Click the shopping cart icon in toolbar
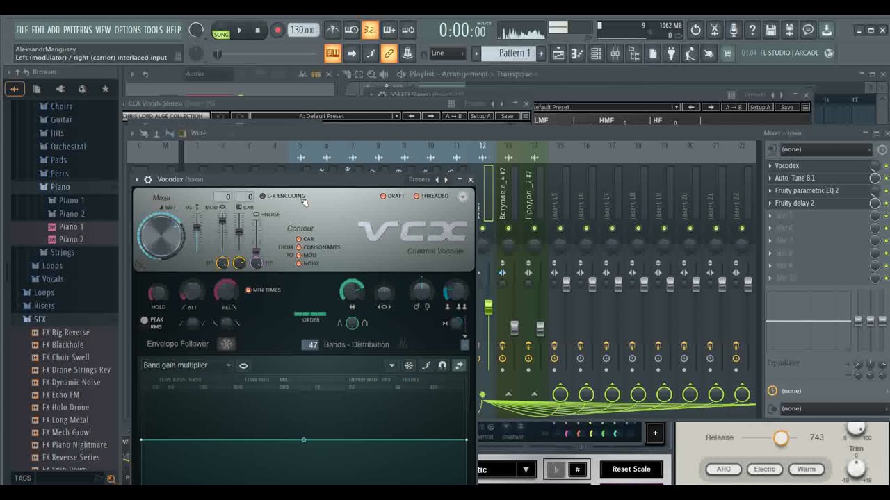The image size is (890, 500). click(727, 53)
